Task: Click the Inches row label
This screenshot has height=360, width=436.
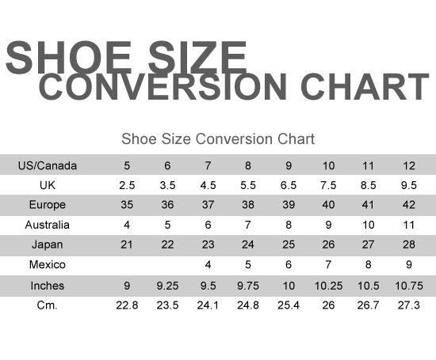Action: coord(48,286)
